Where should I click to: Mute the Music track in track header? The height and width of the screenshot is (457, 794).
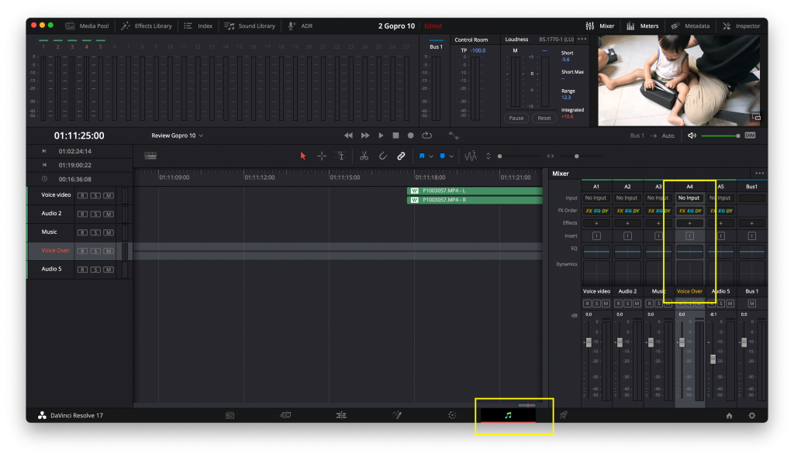point(109,232)
